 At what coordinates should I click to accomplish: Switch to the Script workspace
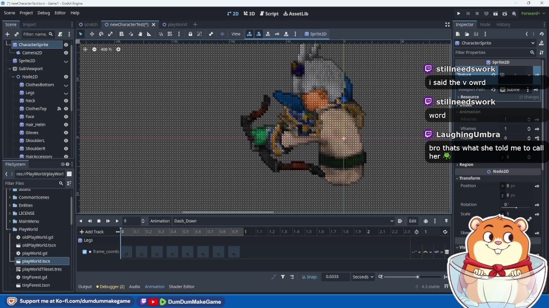click(269, 13)
